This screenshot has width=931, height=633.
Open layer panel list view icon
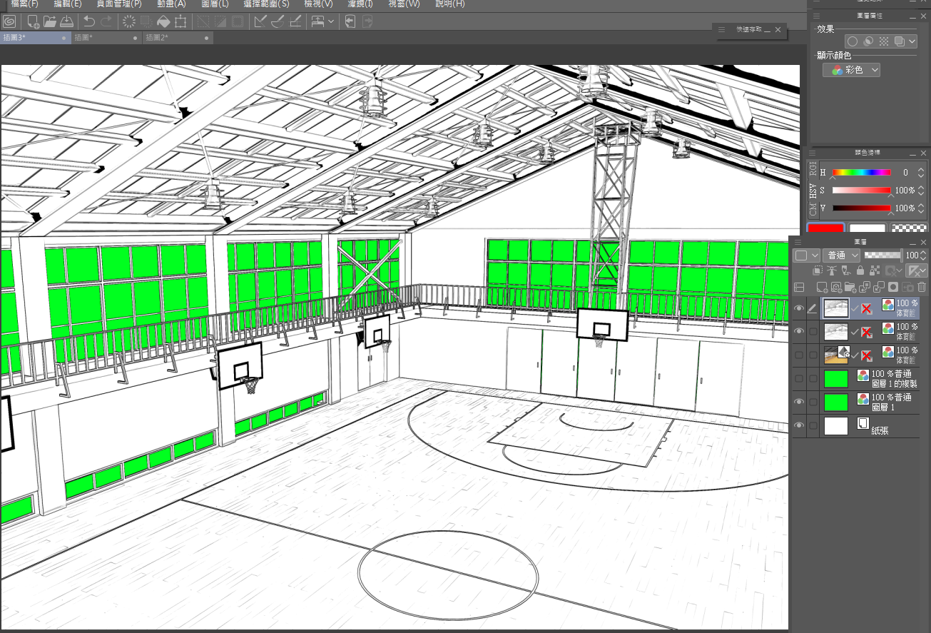click(x=799, y=287)
